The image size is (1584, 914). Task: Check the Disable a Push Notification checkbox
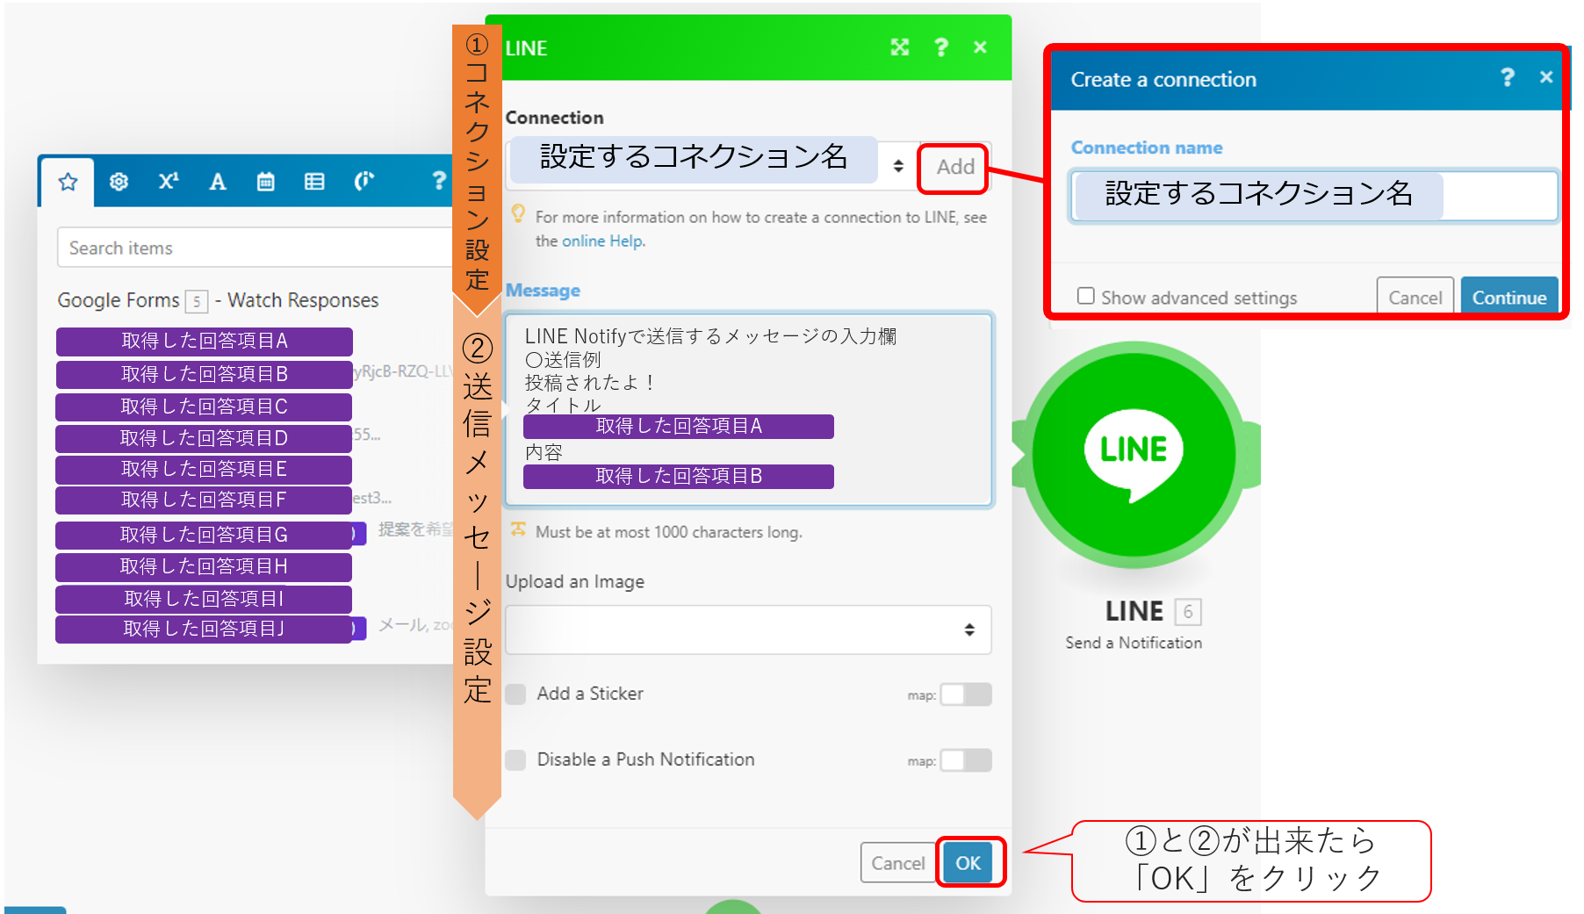click(x=516, y=760)
